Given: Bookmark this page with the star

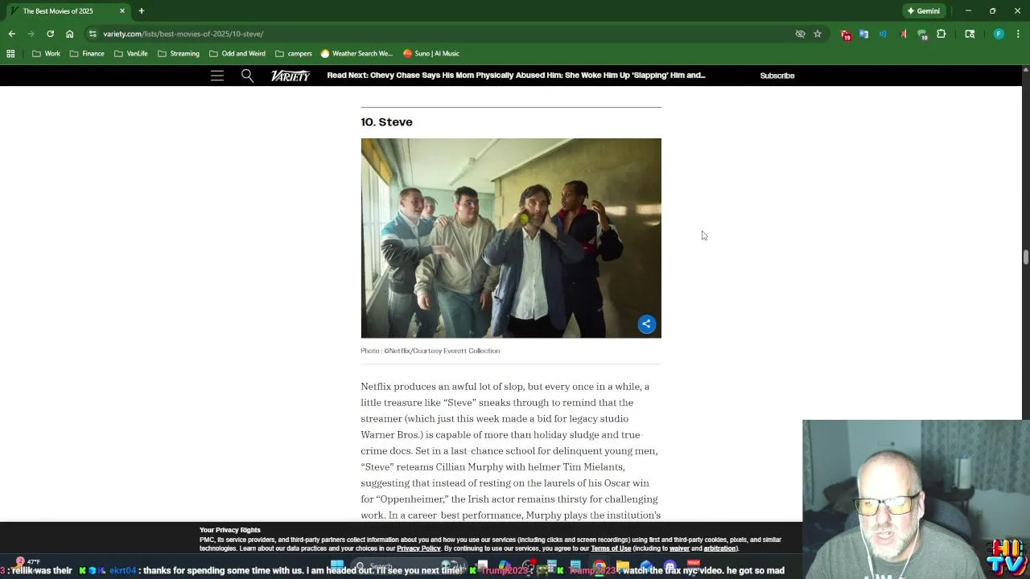Looking at the screenshot, I should click(818, 34).
